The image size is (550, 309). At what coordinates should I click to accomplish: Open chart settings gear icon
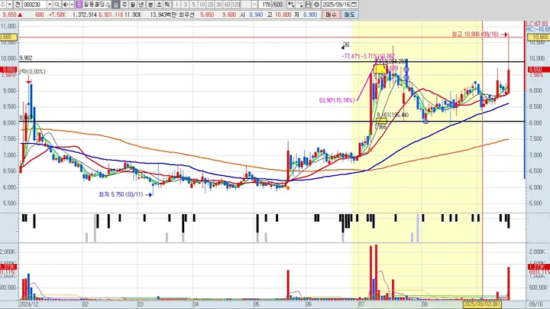[316, 5]
